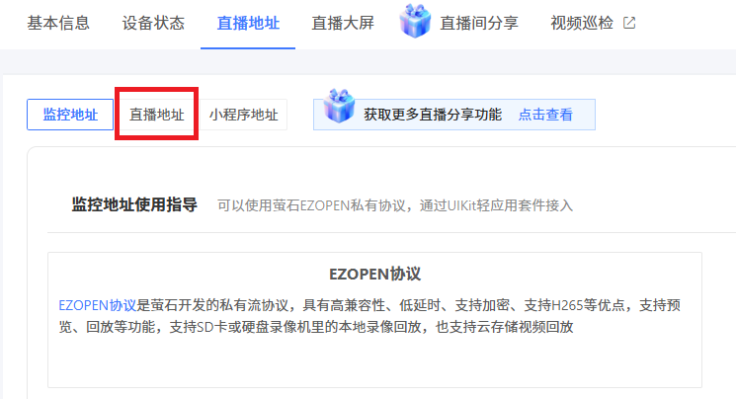Viewport: 736px width, 399px height.
Task: Click the external link icon after 视频巡检
Action: click(629, 23)
